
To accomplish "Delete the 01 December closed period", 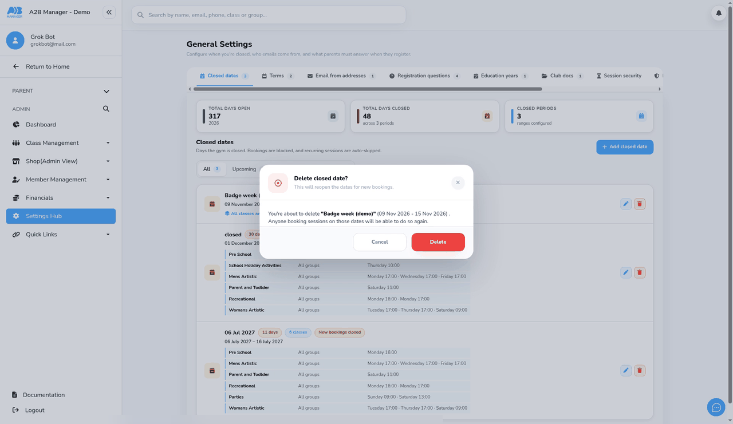I will point(640,272).
